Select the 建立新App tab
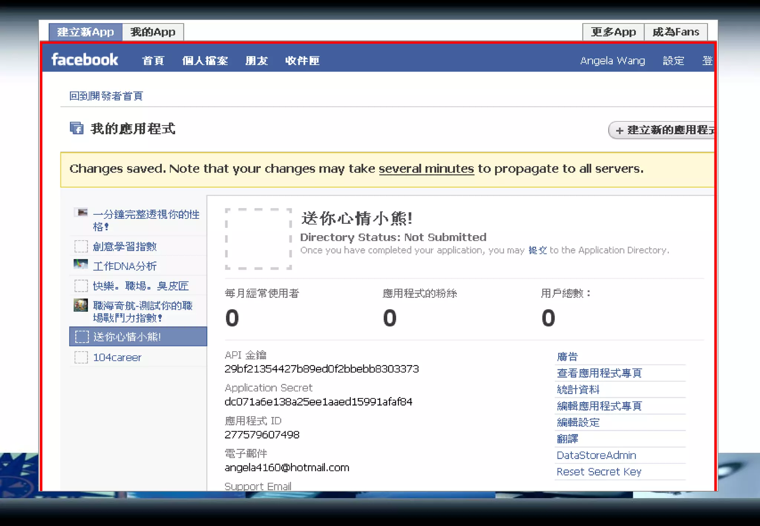760x526 pixels. point(85,32)
